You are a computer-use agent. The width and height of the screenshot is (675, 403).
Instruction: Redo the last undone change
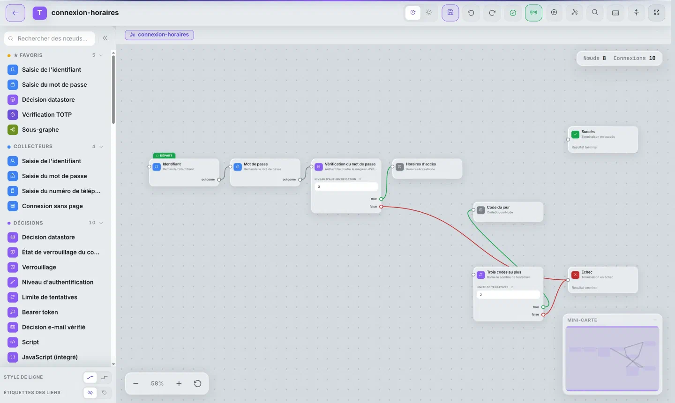pos(492,13)
